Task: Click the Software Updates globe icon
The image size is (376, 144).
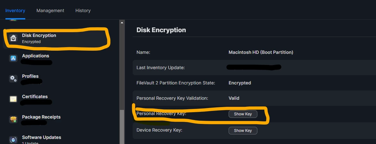Action: tap(13, 140)
